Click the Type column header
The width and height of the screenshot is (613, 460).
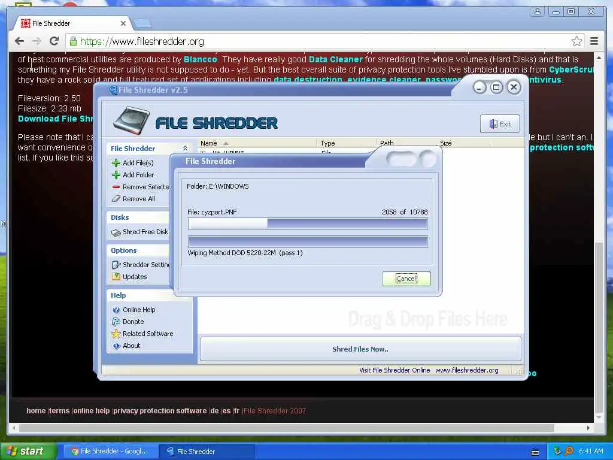pyautogui.click(x=346, y=143)
